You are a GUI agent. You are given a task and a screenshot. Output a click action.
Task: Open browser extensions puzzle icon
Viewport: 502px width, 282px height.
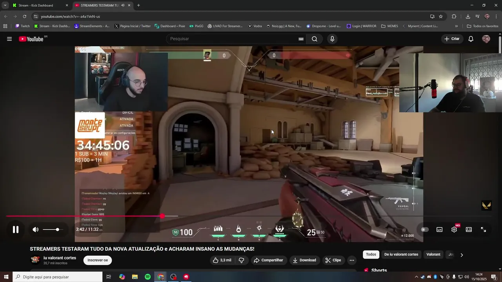454,16
